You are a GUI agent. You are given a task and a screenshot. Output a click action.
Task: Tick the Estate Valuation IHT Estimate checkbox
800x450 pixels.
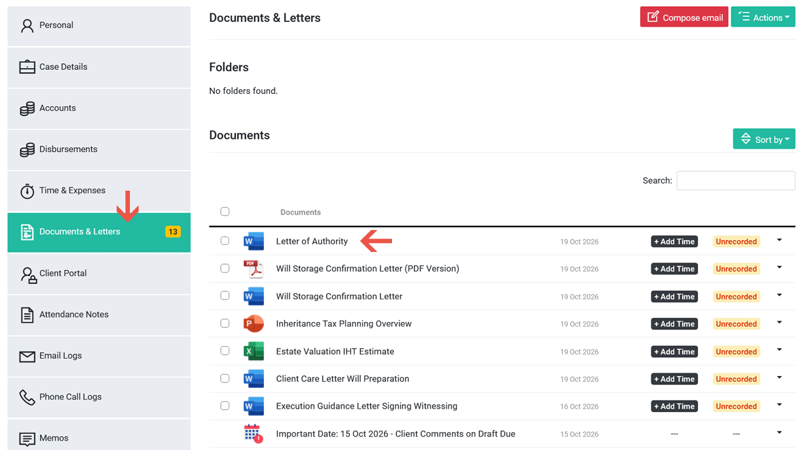click(x=225, y=351)
